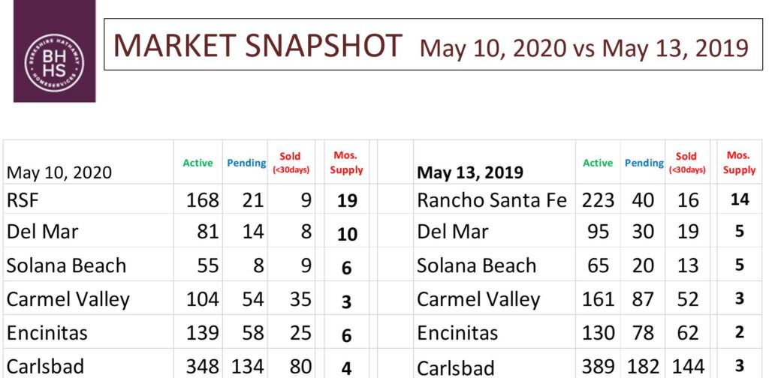Viewport: 769px width, 378px height.
Task: Select Carmel Valley active count 161
Action: 599,299
